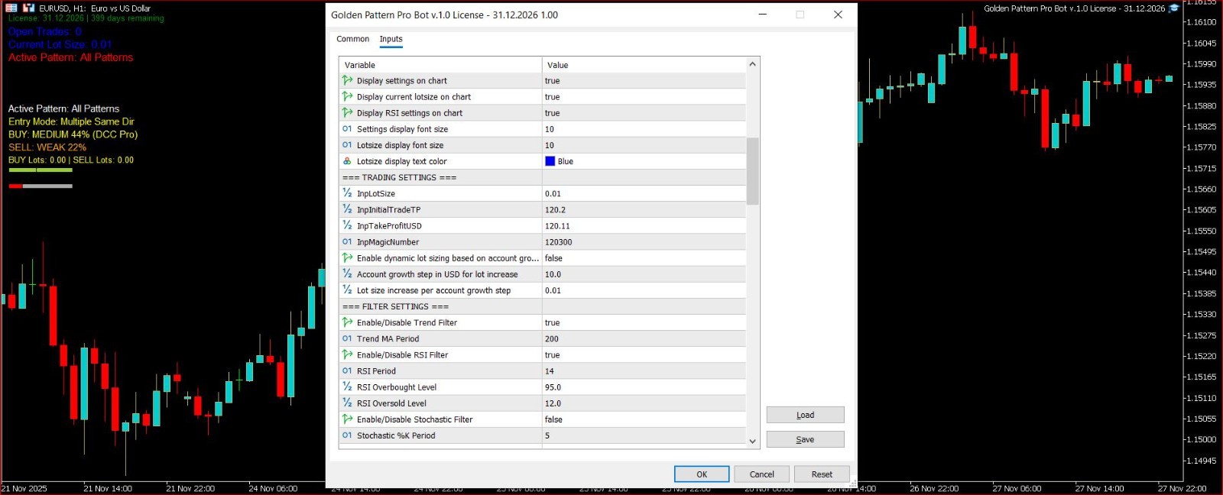Image resolution: width=1223 pixels, height=495 pixels.
Task: Select the === TRADING SETTINGS === row
Action: [543, 177]
